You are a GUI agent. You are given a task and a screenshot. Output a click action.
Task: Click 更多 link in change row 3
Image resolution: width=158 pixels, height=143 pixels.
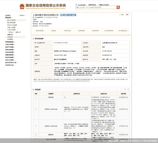click(74, 128)
